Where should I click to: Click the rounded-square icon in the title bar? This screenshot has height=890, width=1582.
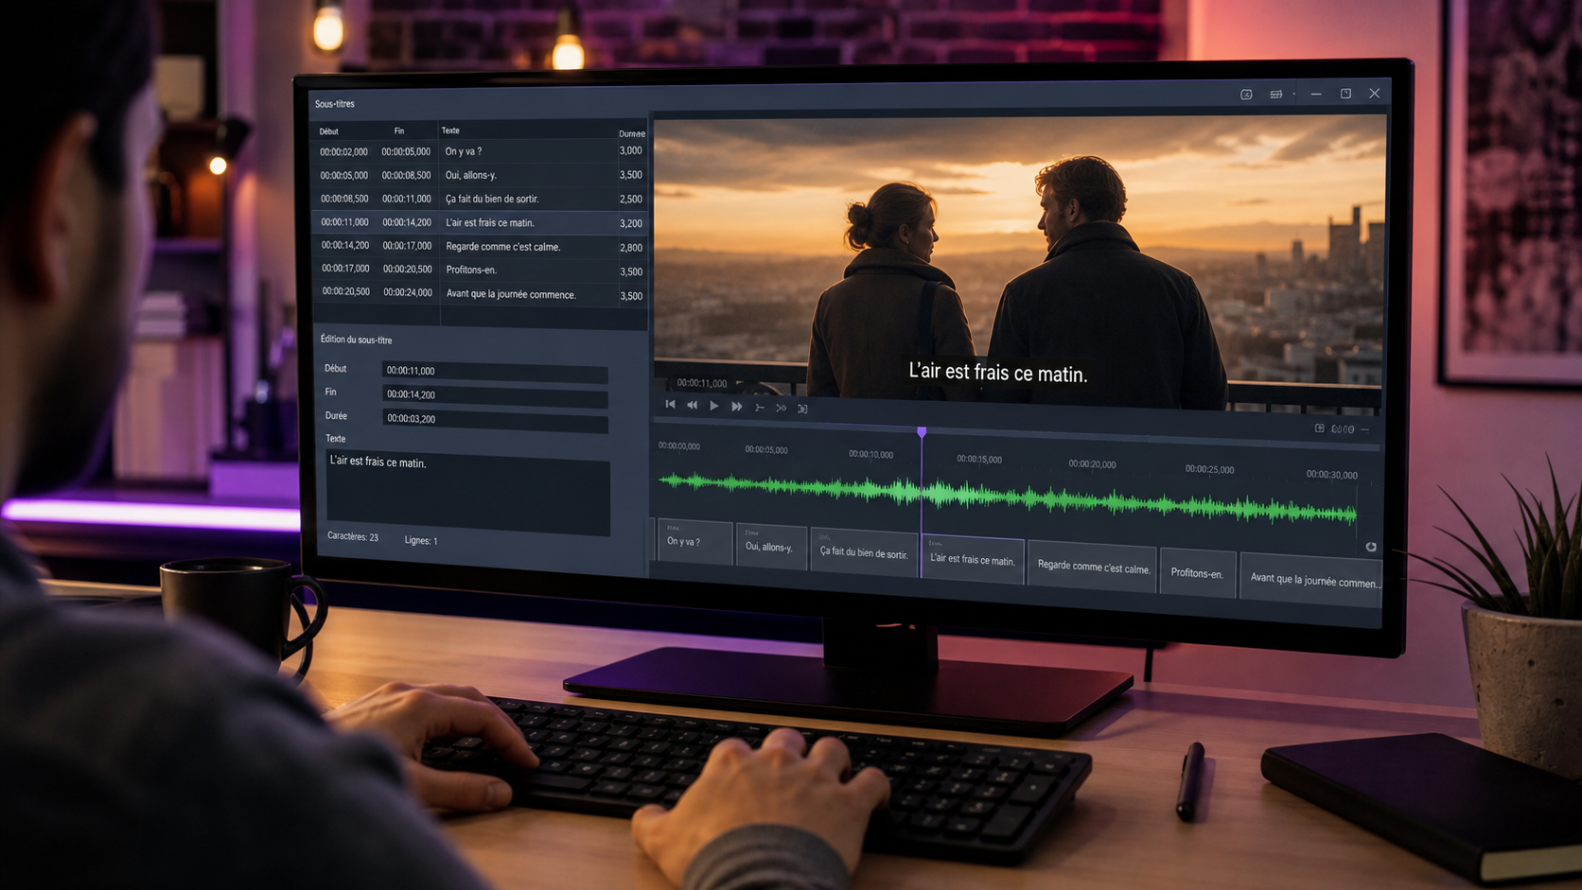pos(1246,95)
